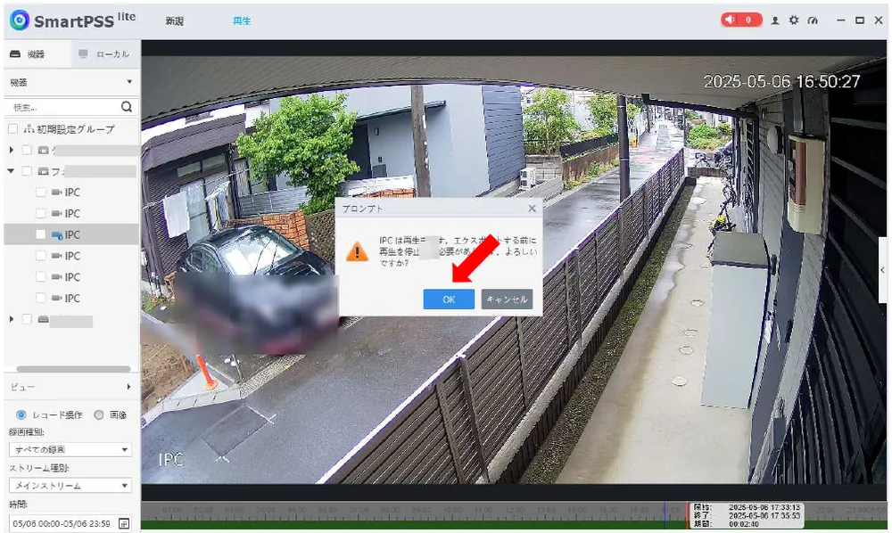Check sixth IPC channel checkbox
892x533 pixels.
click(40, 298)
